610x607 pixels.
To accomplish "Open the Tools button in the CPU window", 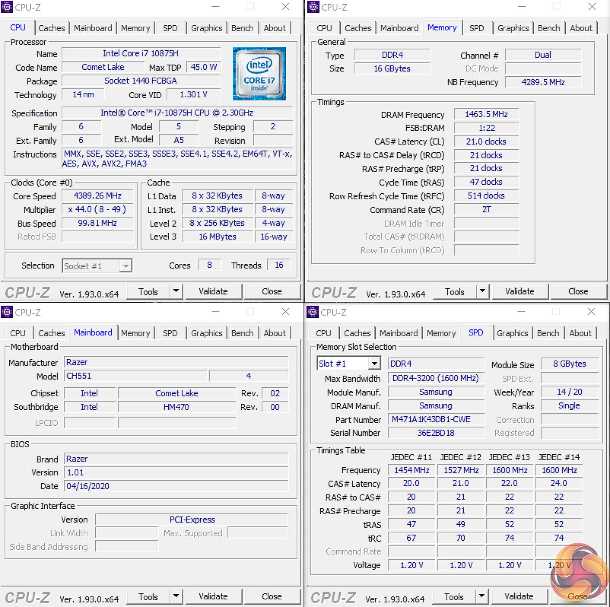I will pos(148,291).
